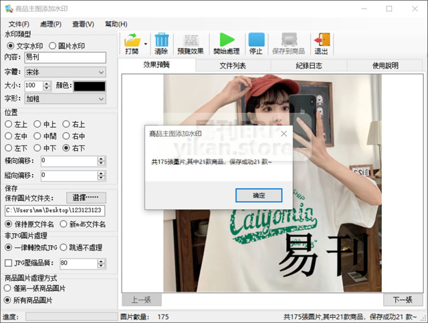
Task: Click the 打開 folder icon in toolbar
Action: point(132,40)
